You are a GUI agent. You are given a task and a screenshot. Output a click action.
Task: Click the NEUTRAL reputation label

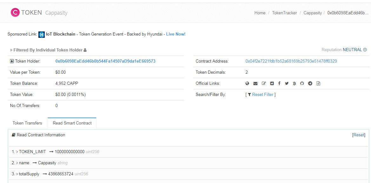point(352,50)
